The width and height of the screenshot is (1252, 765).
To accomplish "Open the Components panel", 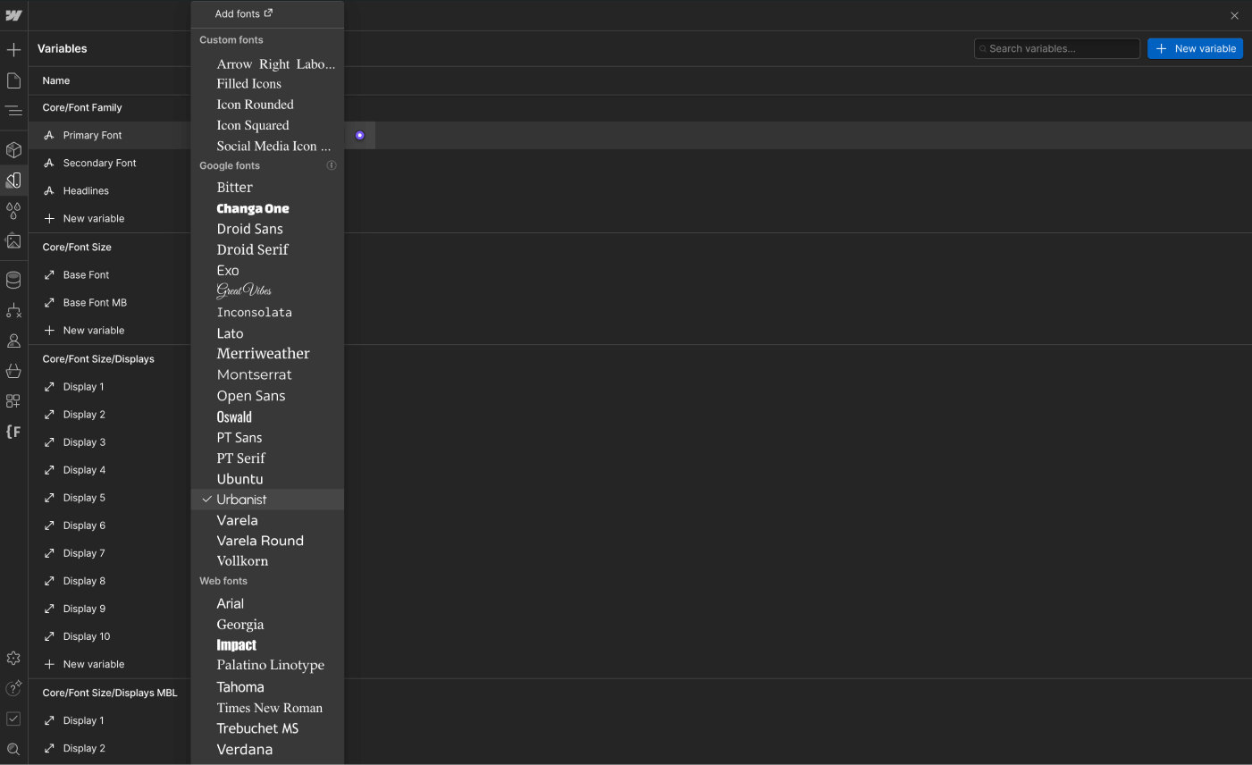I will tap(13, 149).
